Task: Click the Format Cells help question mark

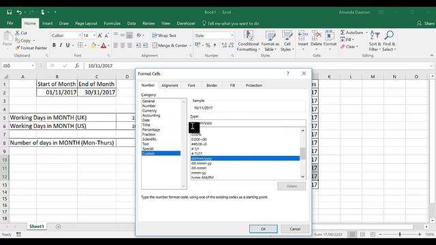Action: pos(287,73)
